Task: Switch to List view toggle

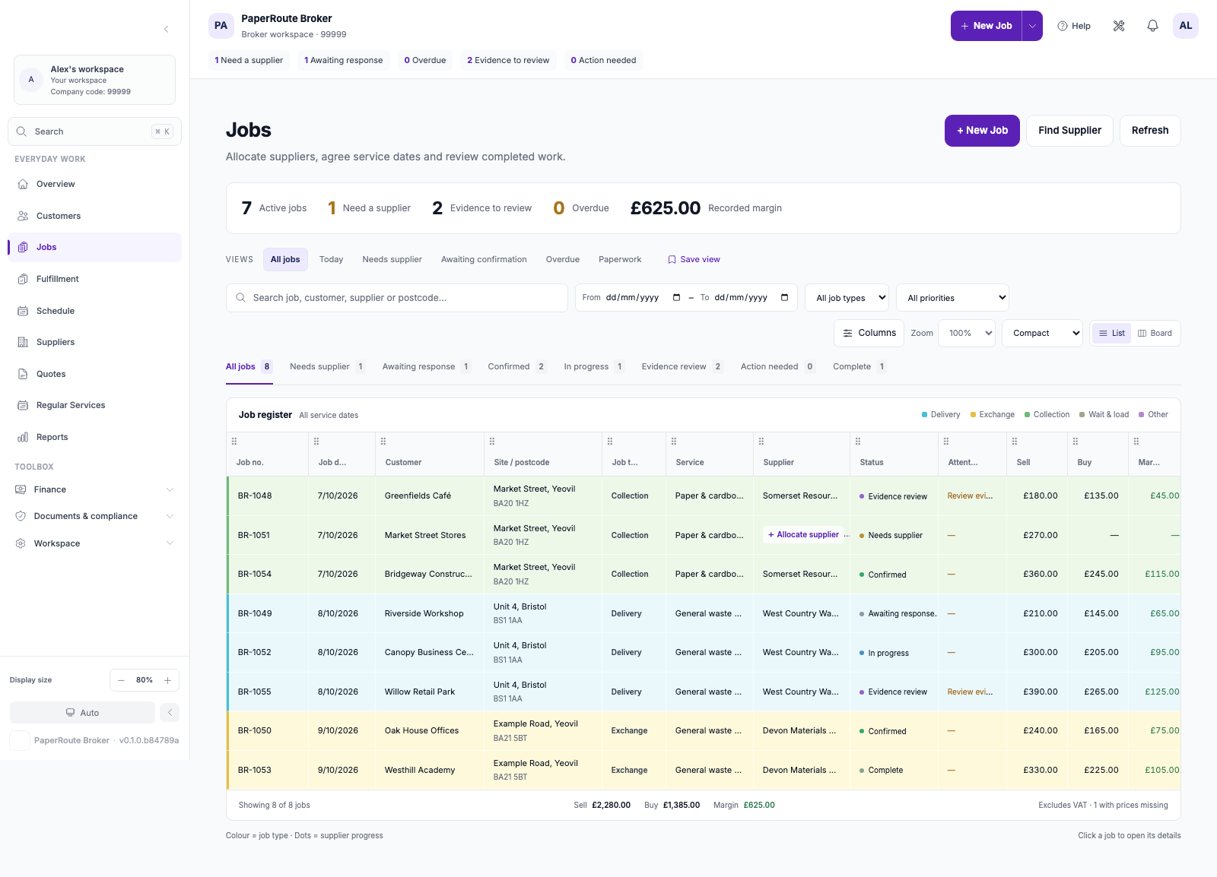Action: (x=1112, y=334)
